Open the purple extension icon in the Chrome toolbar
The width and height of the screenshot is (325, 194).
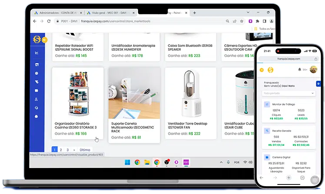(x=250, y=21)
